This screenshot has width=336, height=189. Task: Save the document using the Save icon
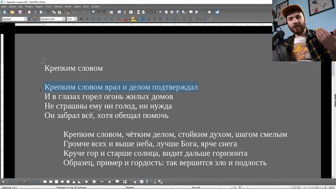[20, 12]
